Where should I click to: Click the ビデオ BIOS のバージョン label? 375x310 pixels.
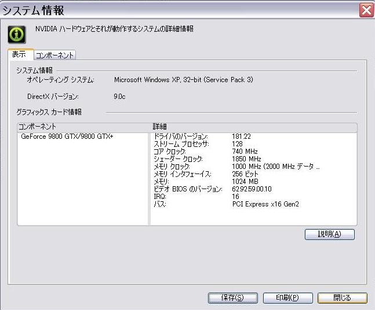(x=188, y=189)
